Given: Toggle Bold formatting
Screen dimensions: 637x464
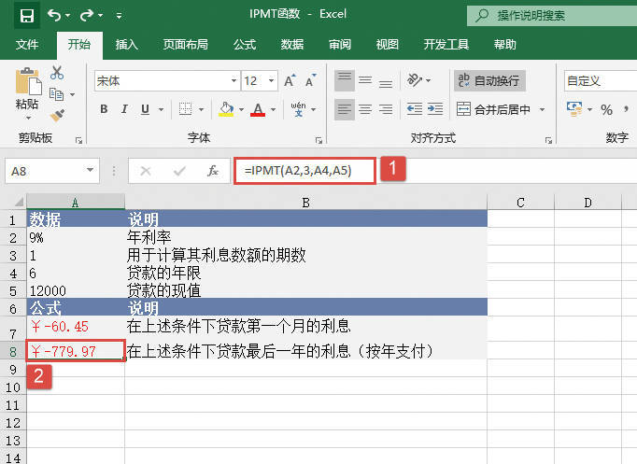Looking at the screenshot, I should tap(104, 109).
